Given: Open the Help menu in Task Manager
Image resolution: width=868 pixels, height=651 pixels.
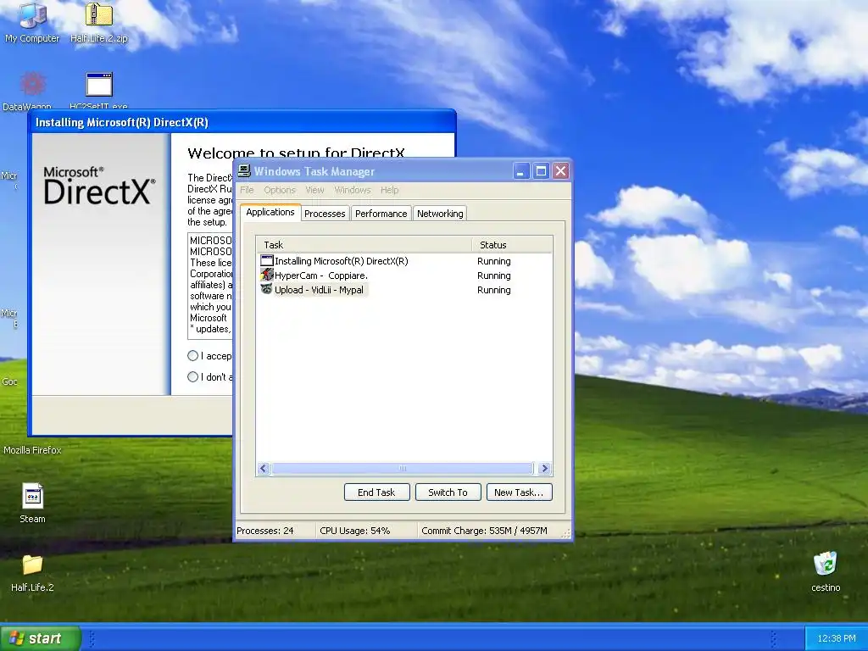Looking at the screenshot, I should click(x=389, y=190).
